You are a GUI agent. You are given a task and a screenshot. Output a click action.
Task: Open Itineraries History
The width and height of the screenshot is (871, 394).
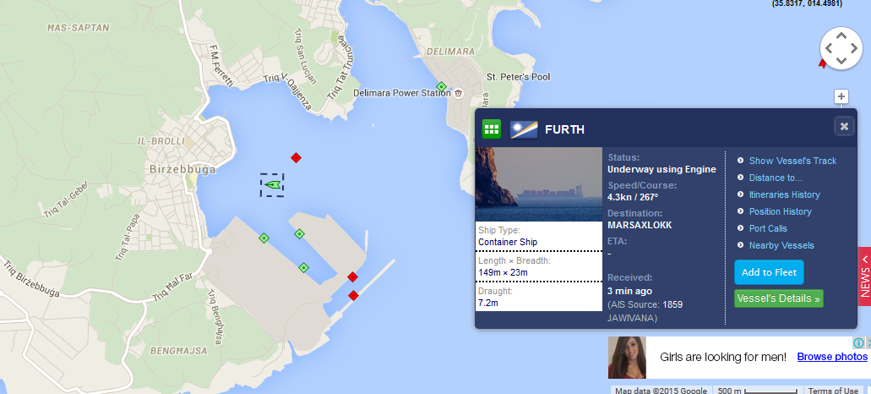(x=784, y=194)
